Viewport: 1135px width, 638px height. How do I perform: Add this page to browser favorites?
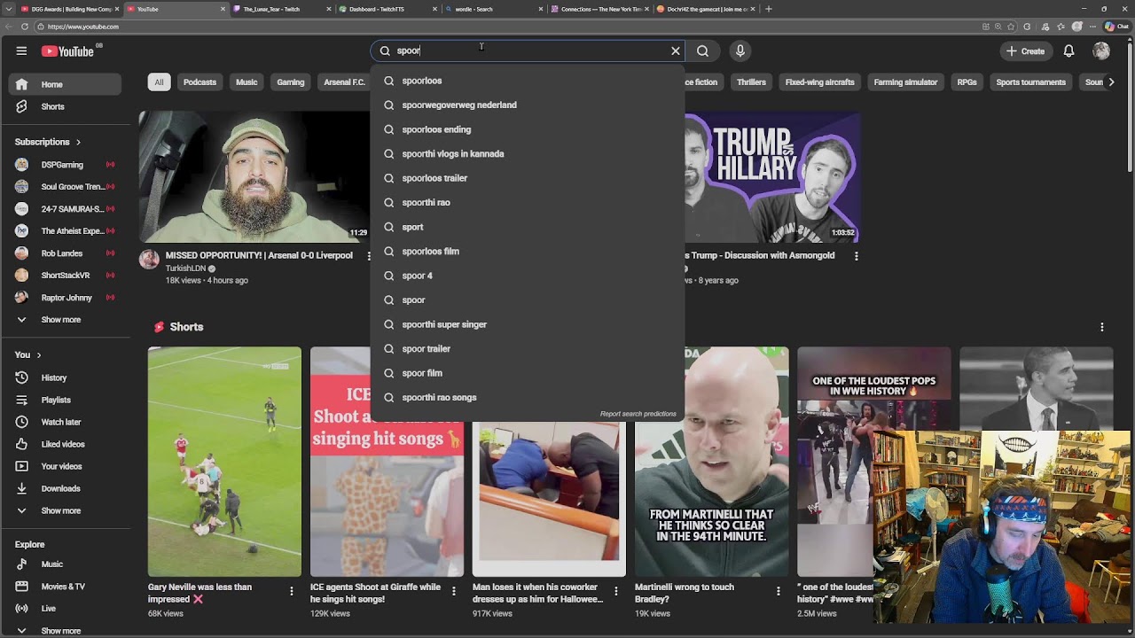coord(1011,27)
